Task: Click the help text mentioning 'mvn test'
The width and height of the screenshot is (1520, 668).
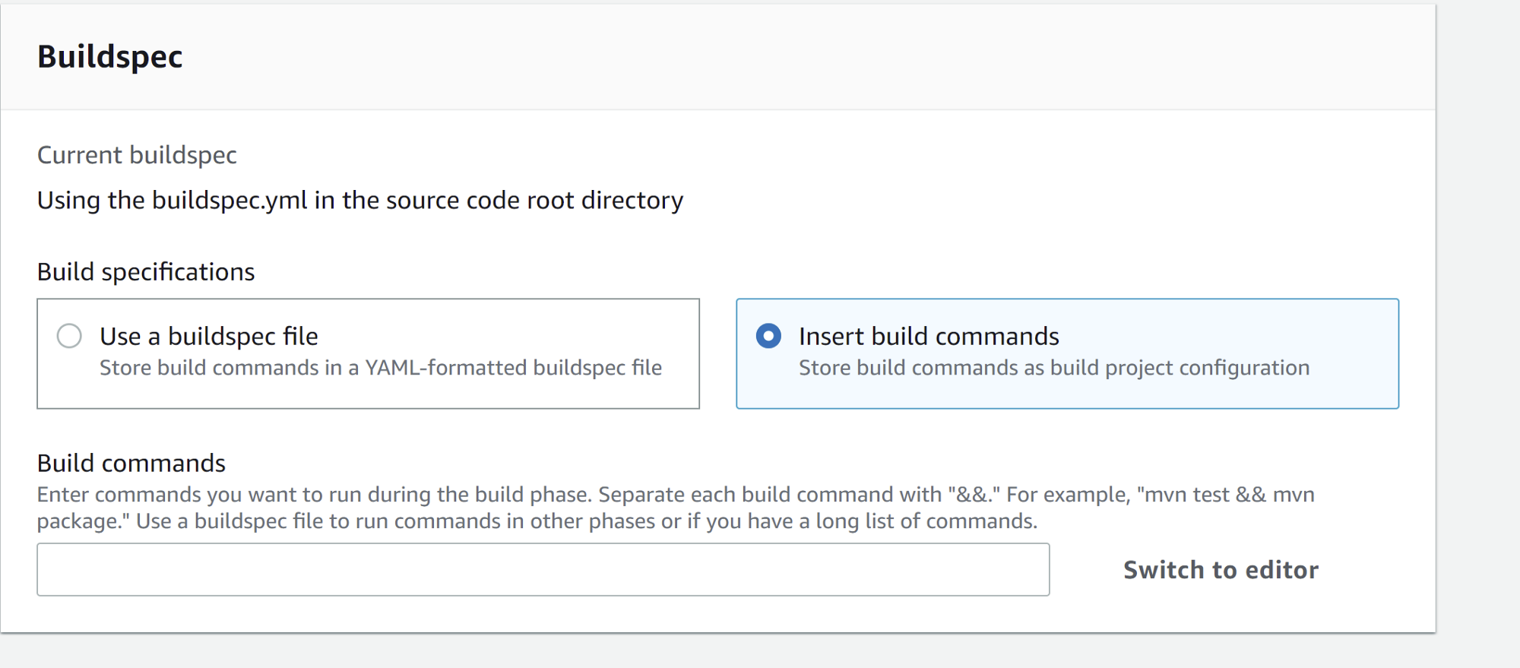Action: coord(676,495)
